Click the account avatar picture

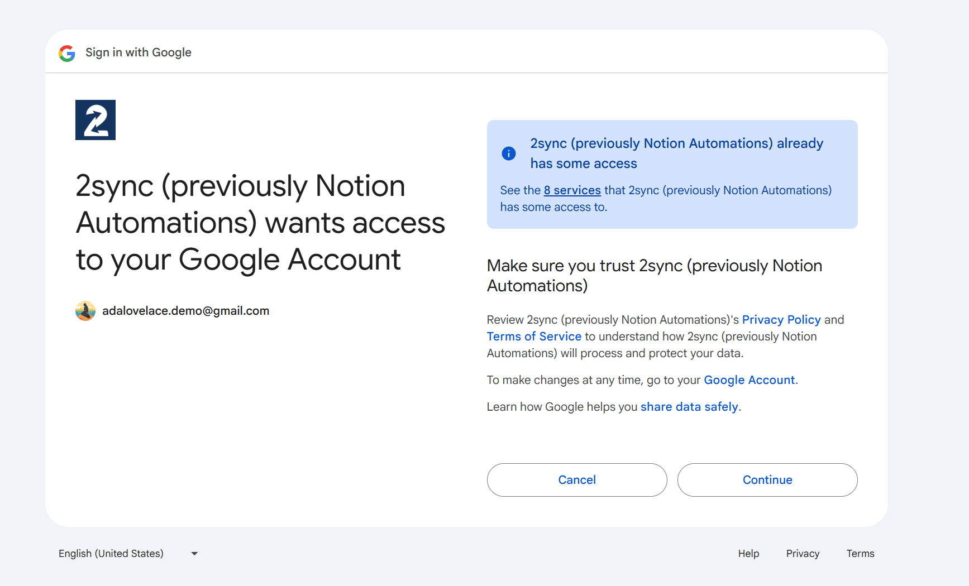pos(85,311)
